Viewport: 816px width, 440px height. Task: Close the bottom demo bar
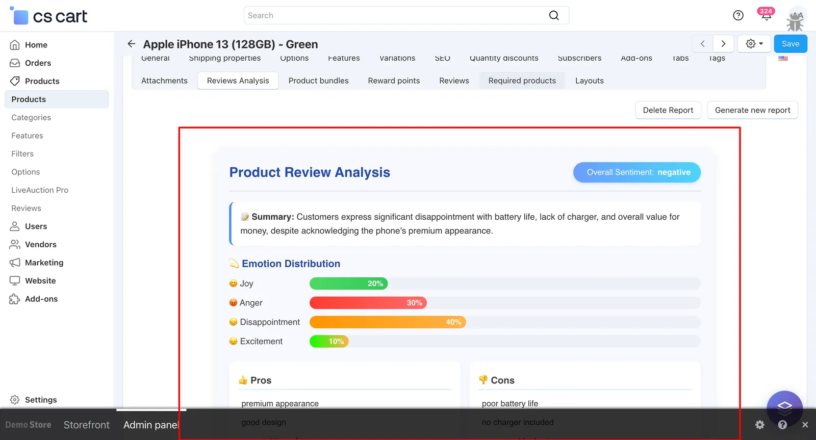pyautogui.click(x=805, y=425)
